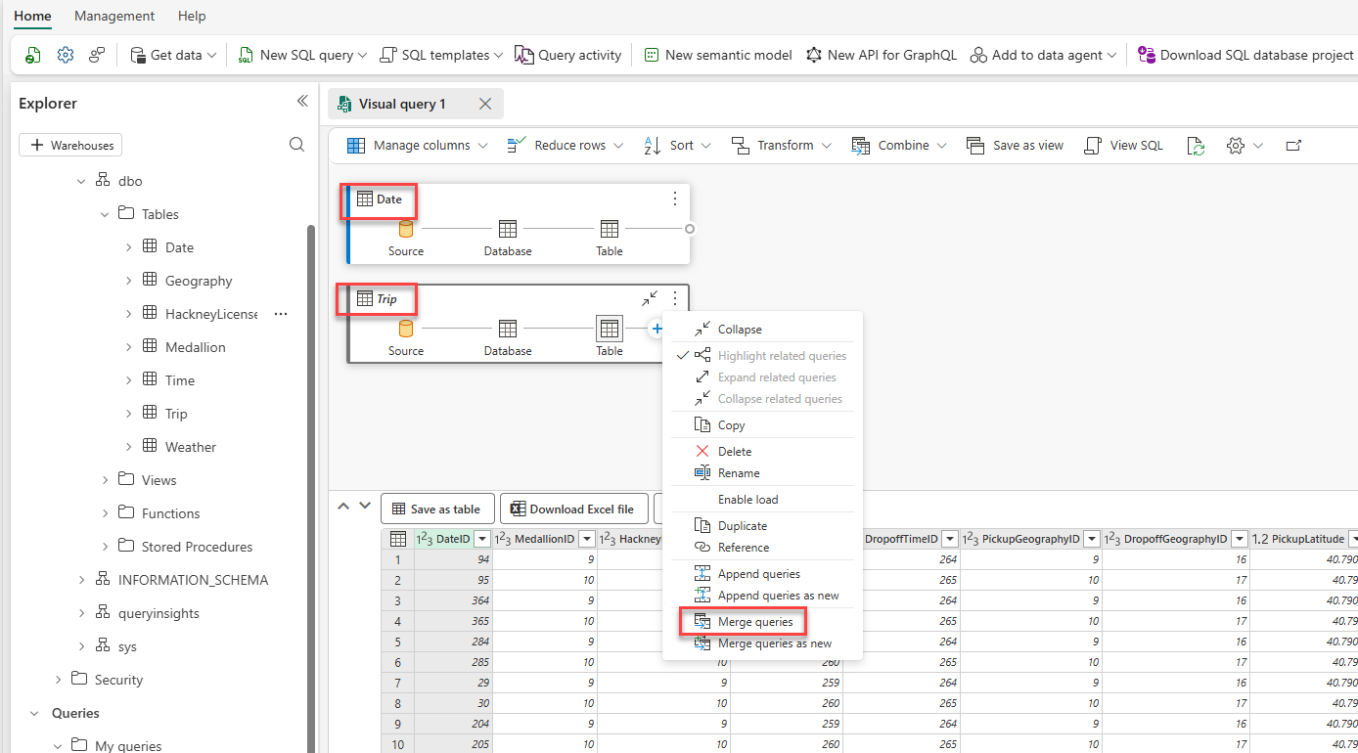1358x753 pixels.
Task: Click New API for GraphQL
Action: (x=882, y=55)
